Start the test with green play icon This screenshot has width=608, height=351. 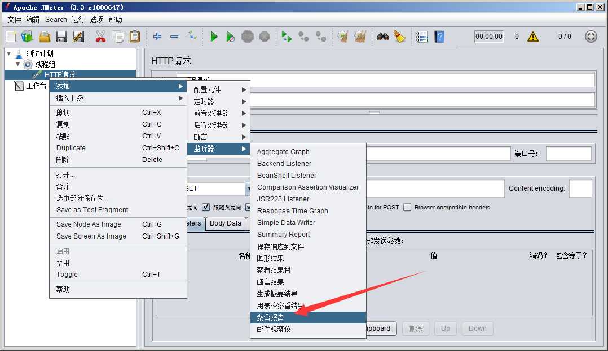pos(214,37)
